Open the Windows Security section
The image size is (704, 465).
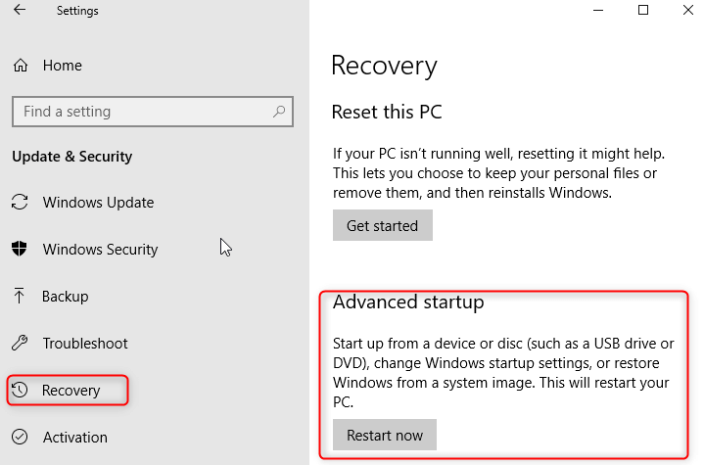(100, 250)
